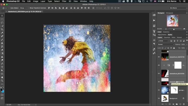Click the foreground color swatch
The height and width of the screenshot is (106, 188).
pyautogui.click(x=1, y=90)
